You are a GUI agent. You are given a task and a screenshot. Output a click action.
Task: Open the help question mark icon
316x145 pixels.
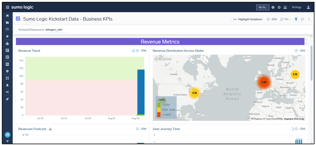click(273, 7)
